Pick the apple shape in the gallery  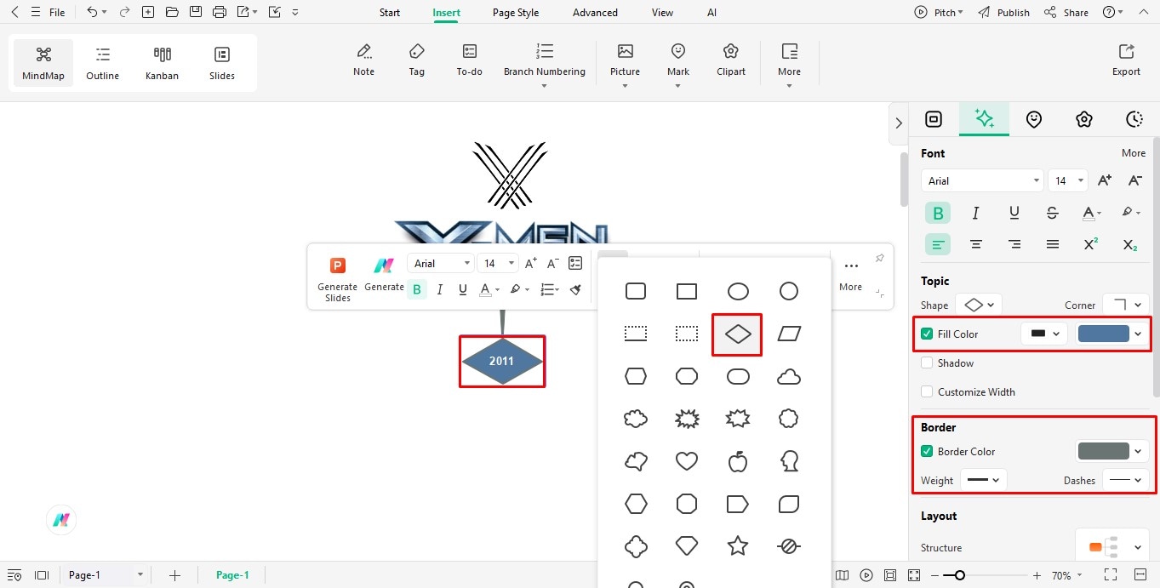[x=738, y=461]
